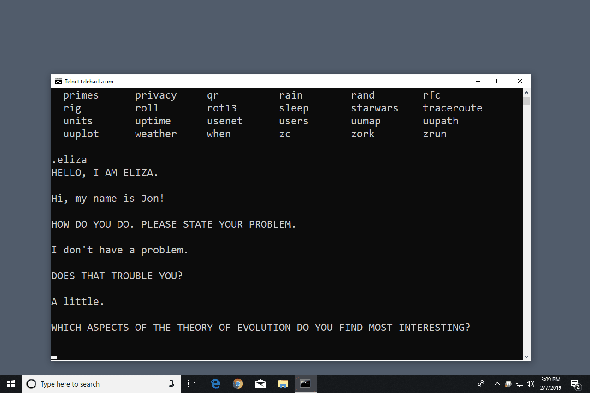Image resolution: width=590 pixels, height=393 pixels.
Task: Click the 'uumap' command text
Action: (x=366, y=121)
